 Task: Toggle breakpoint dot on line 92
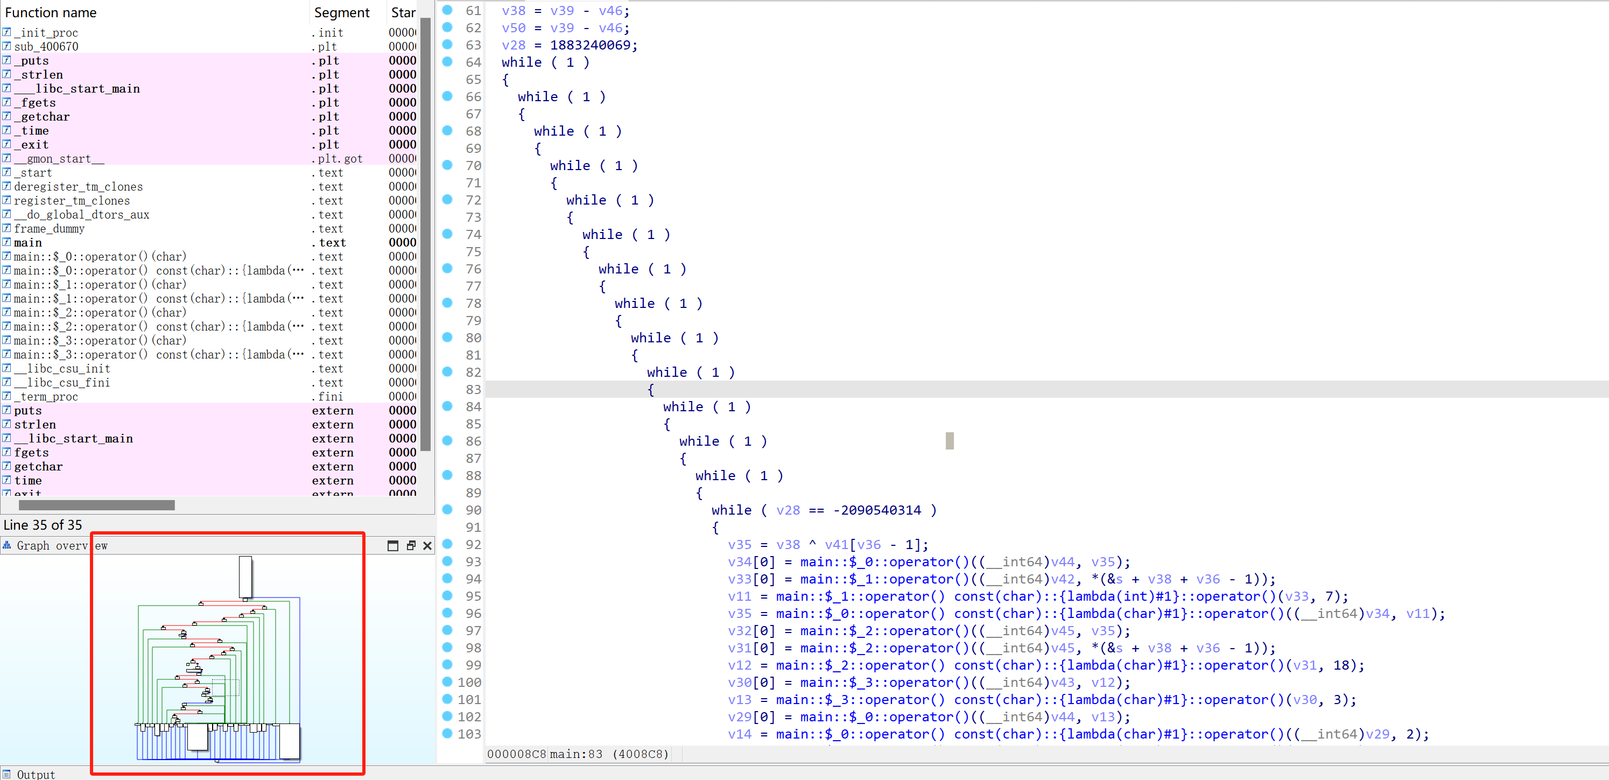(447, 544)
